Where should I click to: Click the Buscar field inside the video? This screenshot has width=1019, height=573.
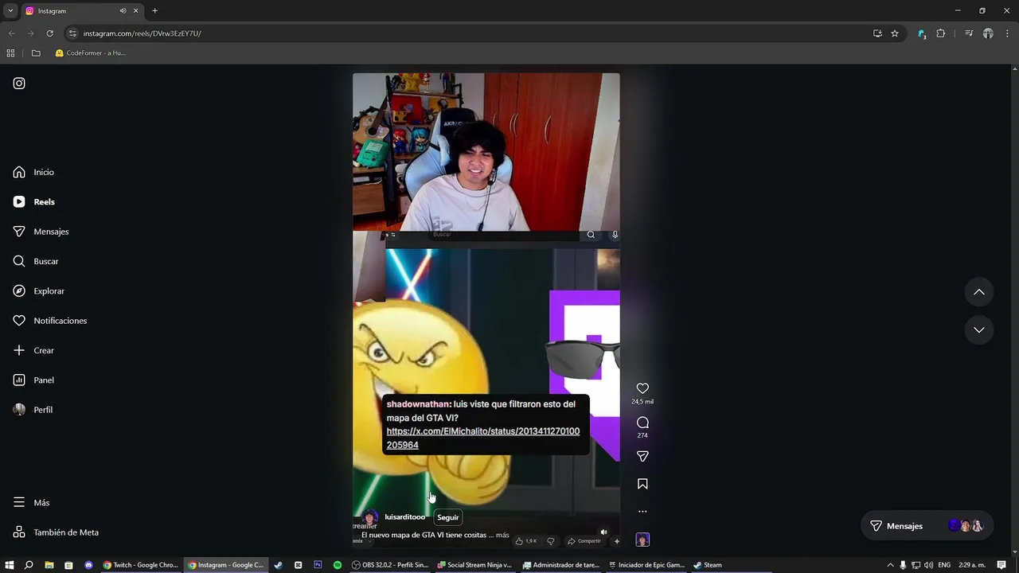(x=503, y=235)
